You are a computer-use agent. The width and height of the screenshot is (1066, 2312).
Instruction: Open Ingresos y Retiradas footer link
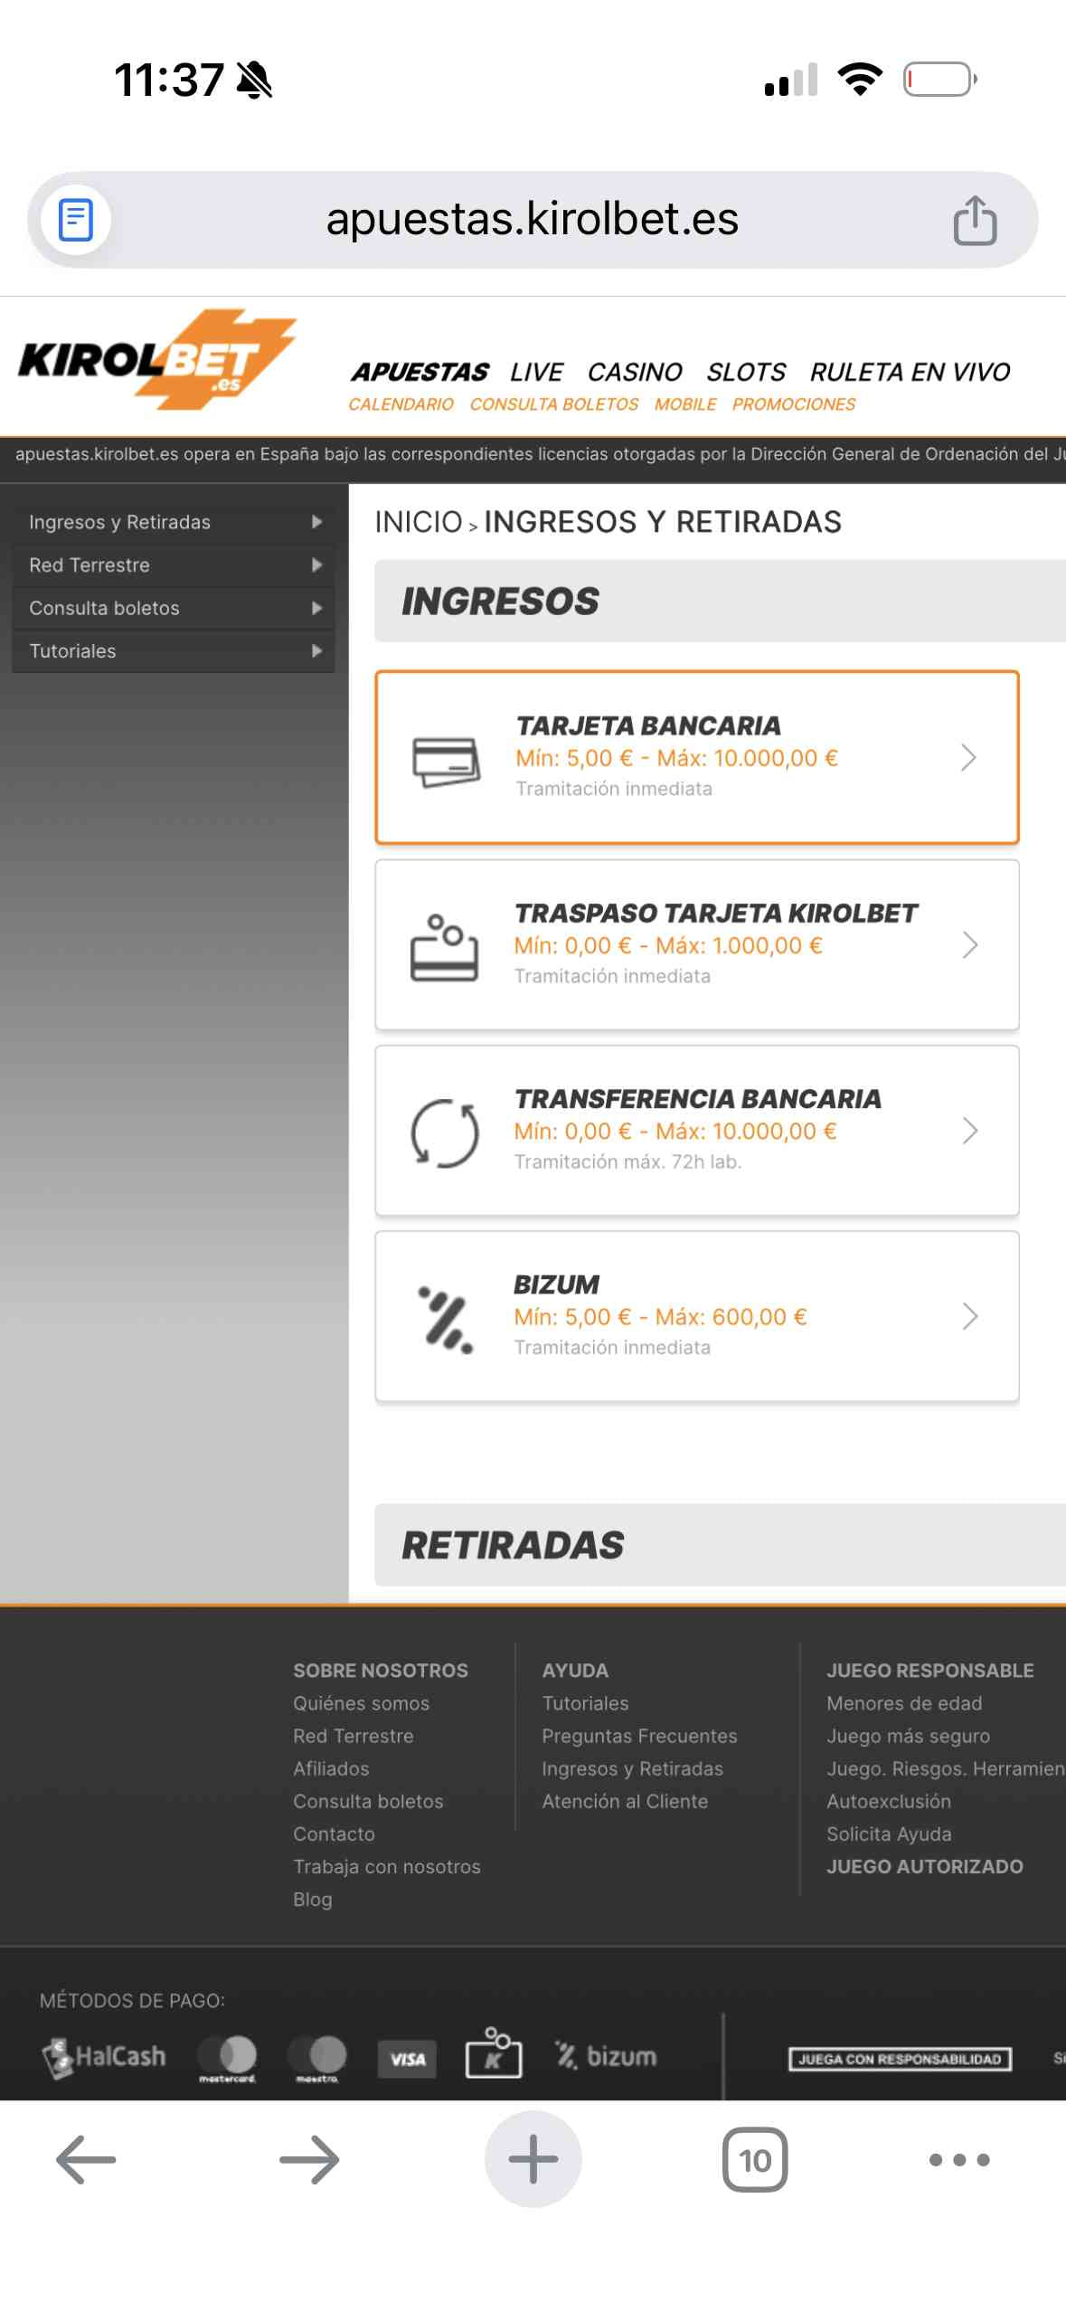click(632, 1768)
